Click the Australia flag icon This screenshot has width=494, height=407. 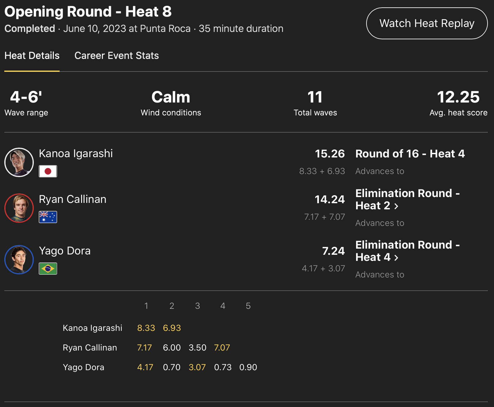pos(48,217)
